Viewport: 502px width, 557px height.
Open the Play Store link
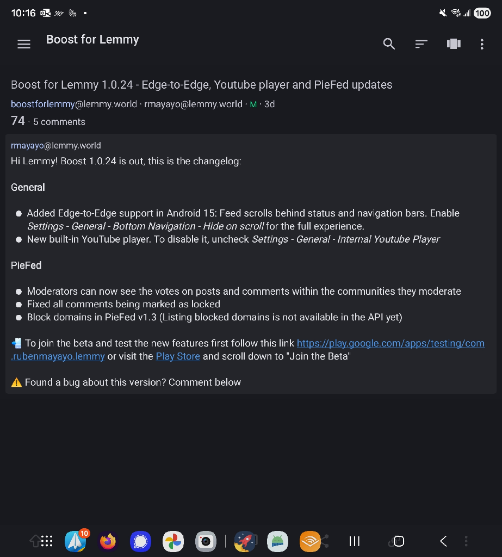178,356
